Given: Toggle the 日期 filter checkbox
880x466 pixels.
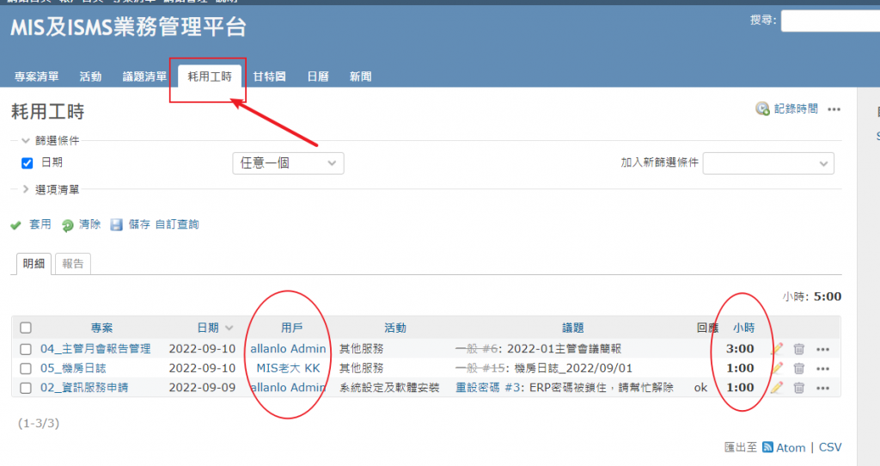Looking at the screenshot, I should point(27,163).
